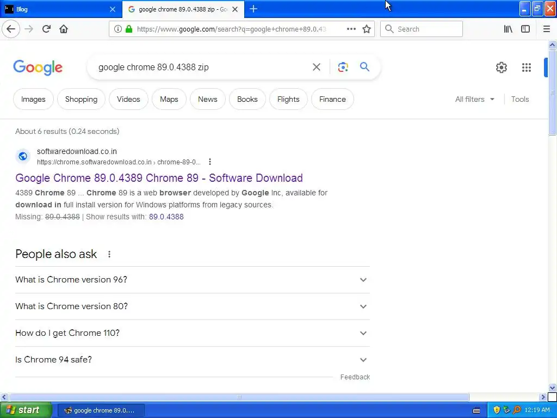Open the All filters dropdown

click(x=475, y=99)
